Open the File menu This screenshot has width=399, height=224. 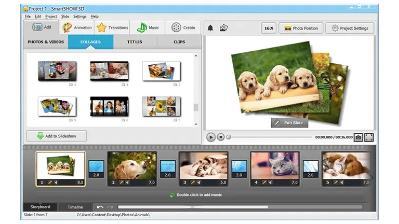pos(27,16)
